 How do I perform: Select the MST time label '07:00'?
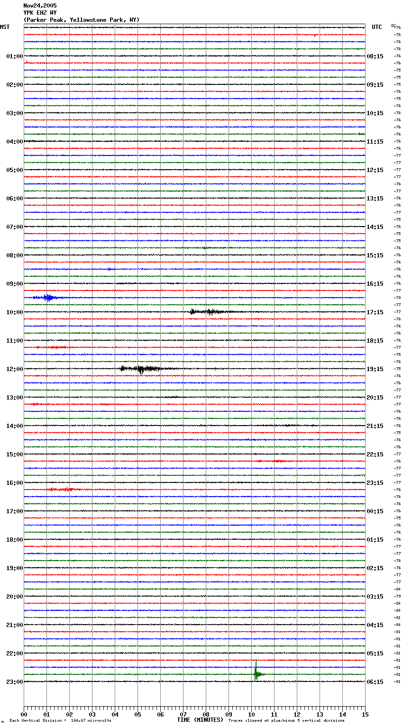coord(15,227)
